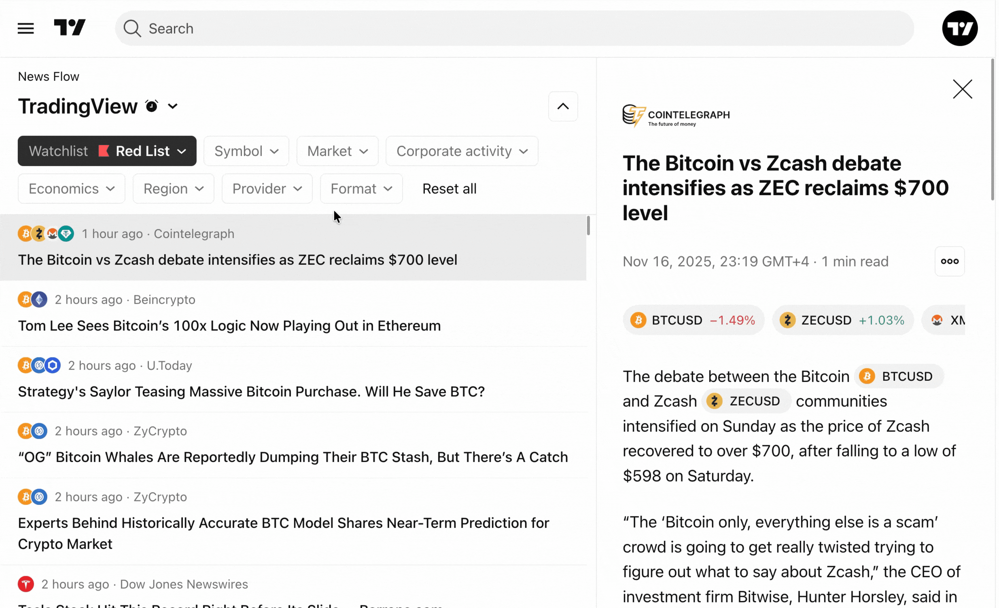The height and width of the screenshot is (608, 999).
Task: Click the news list scrollbar
Action: [x=588, y=226]
